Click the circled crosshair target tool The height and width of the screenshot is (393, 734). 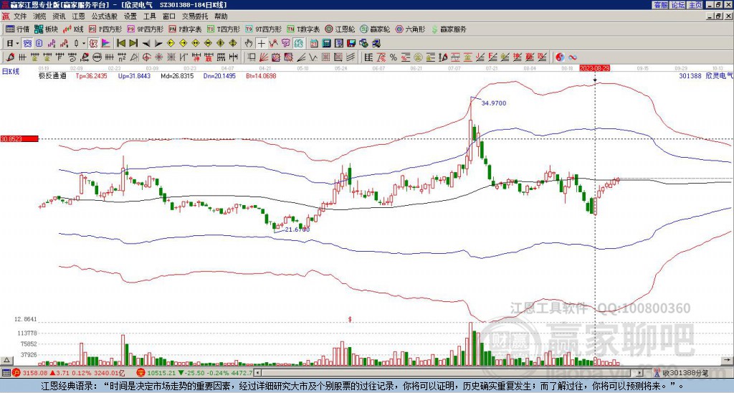point(146,57)
